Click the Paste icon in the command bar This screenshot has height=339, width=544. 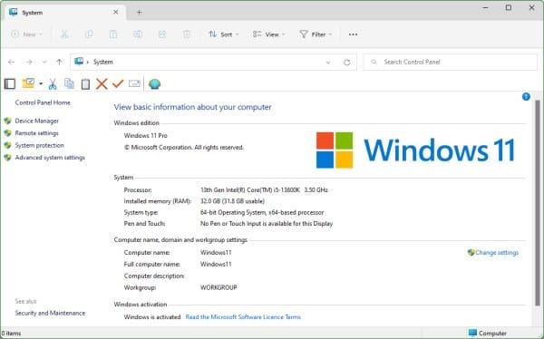point(113,34)
